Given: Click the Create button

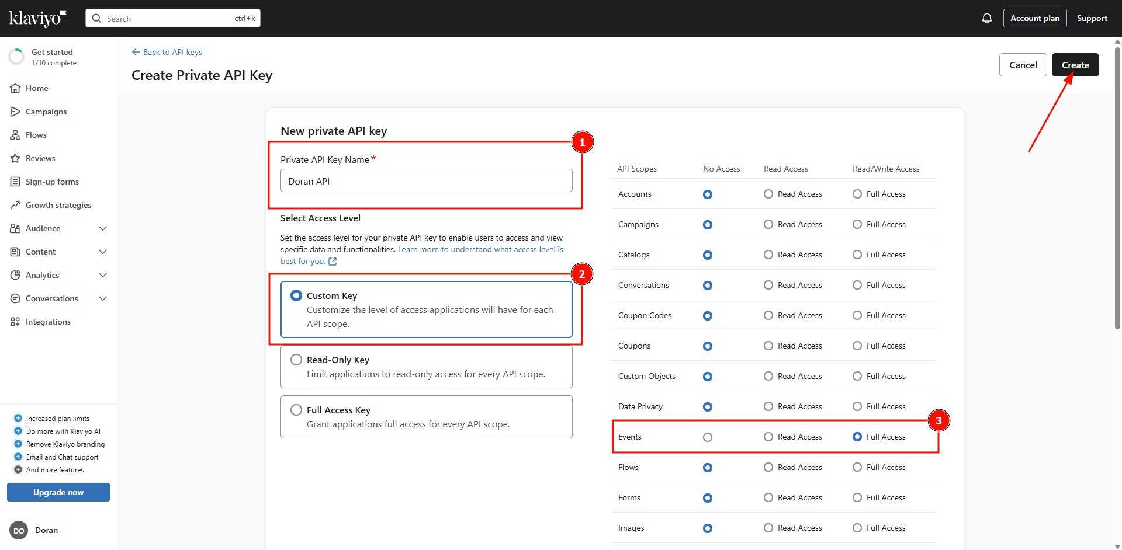Looking at the screenshot, I should tap(1075, 65).
